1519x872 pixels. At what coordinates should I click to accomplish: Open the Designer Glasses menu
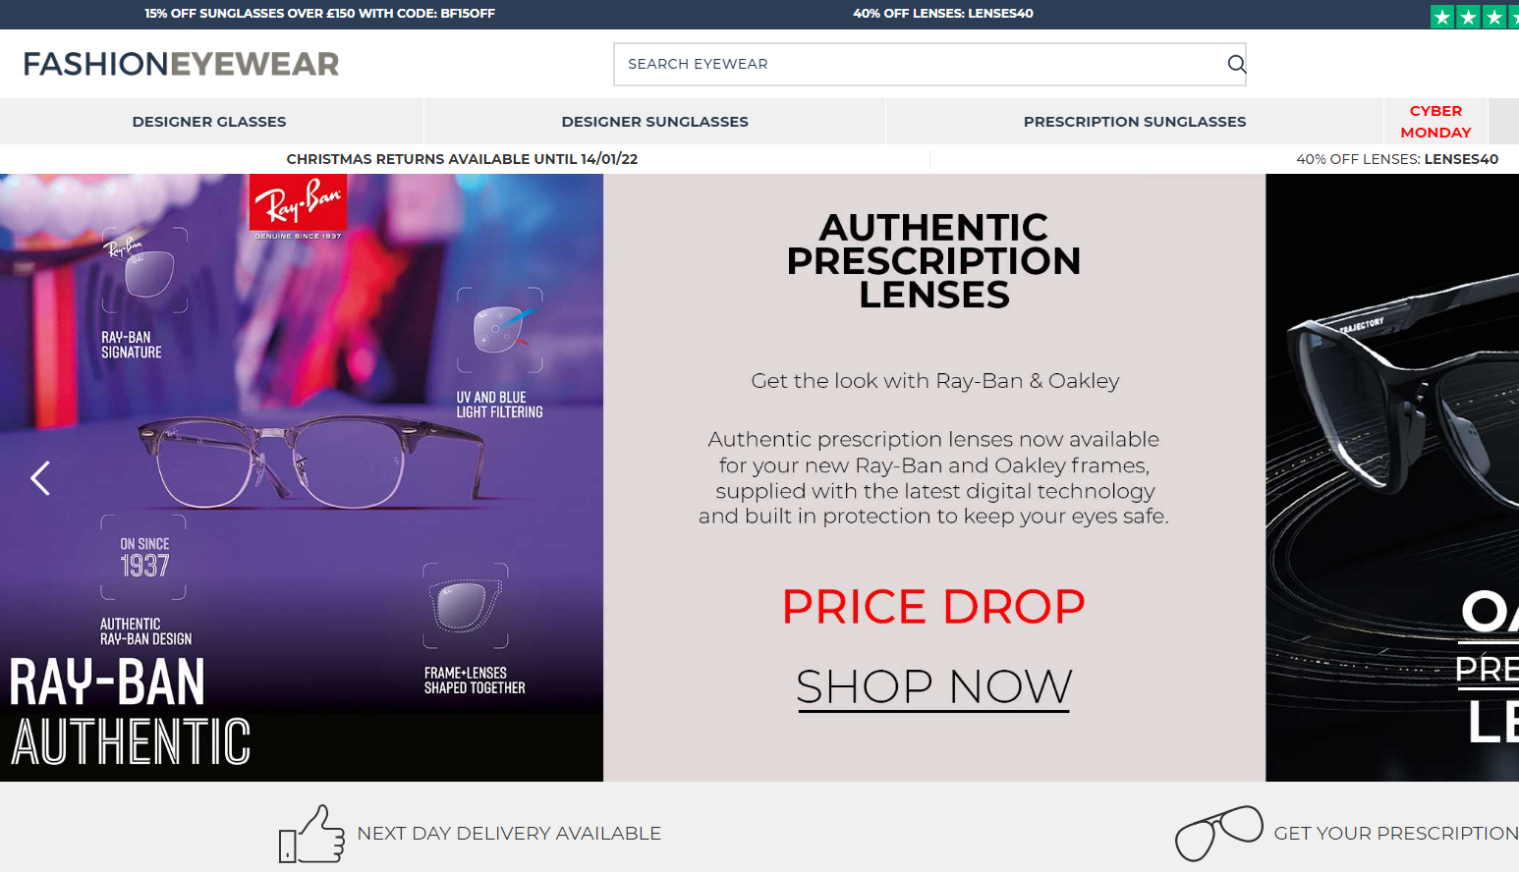[209, 122]
